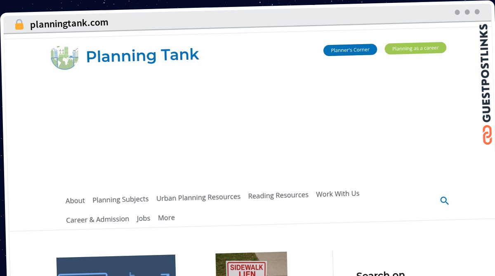Open the dark blue article thumbnail
This screenshot has width=495, height=276.
[115, 265]
